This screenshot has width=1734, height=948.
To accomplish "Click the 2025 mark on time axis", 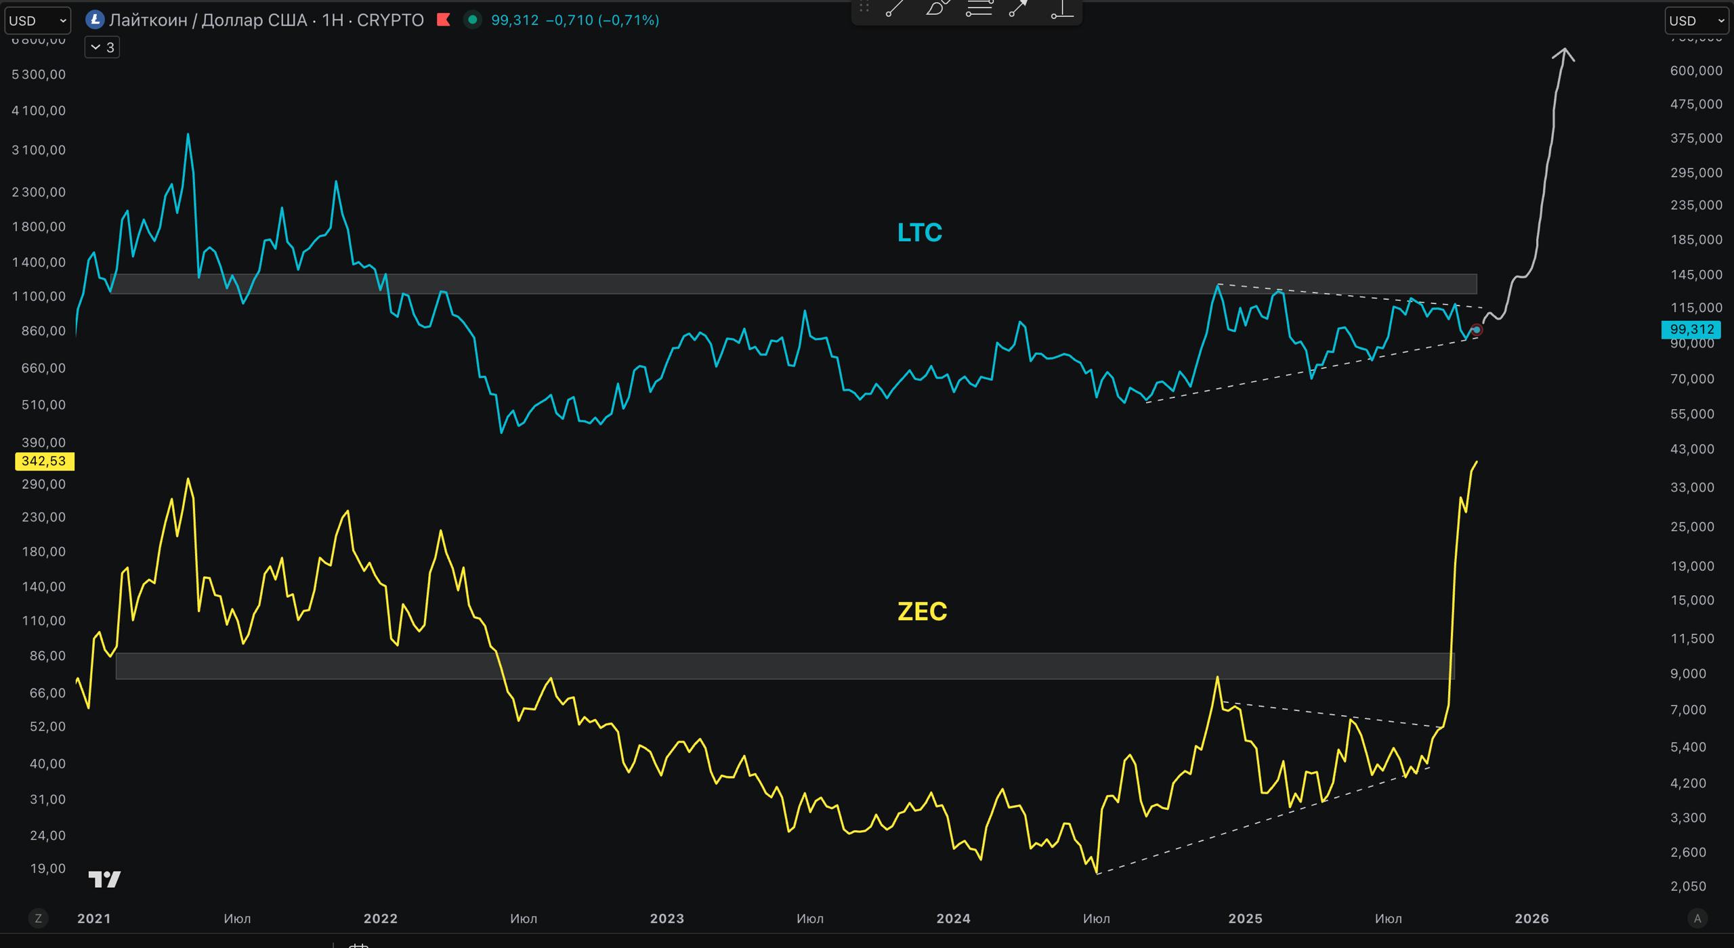I will pos(1245,918).
